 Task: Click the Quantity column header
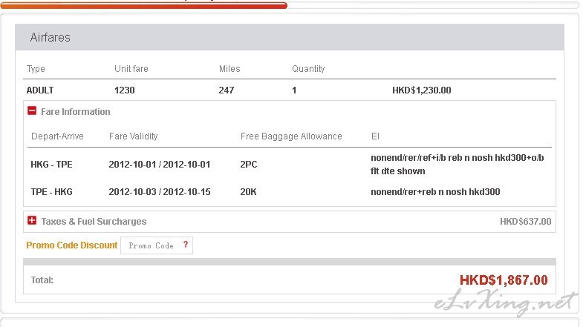pyautogui.click(x=308, y=69)
